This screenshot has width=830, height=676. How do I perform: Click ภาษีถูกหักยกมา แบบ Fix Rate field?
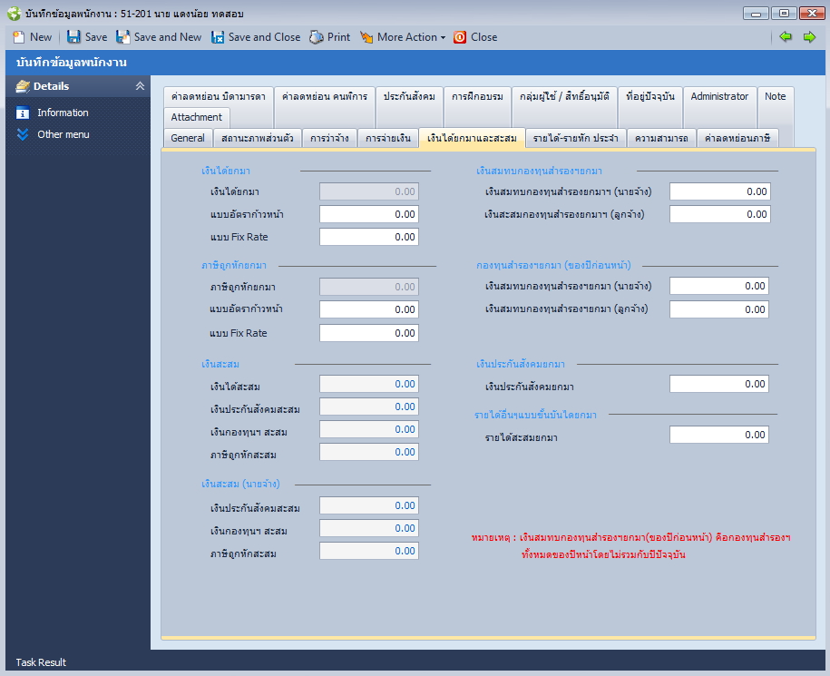(369, 333)
